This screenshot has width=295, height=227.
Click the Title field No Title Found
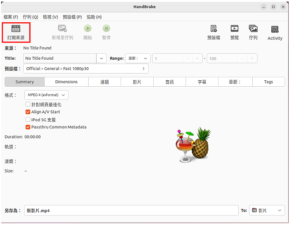[60, 58]
